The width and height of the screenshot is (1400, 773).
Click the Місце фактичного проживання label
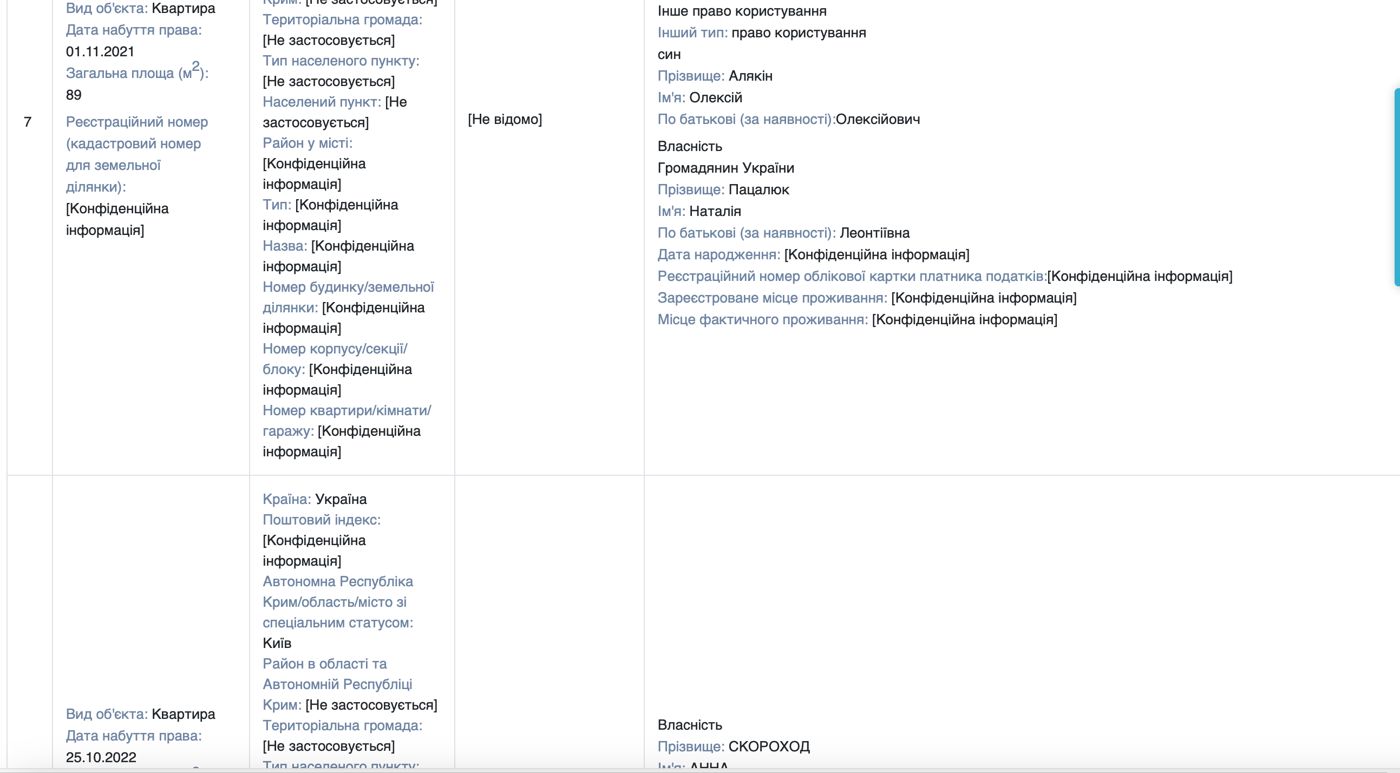coord(762,319)
